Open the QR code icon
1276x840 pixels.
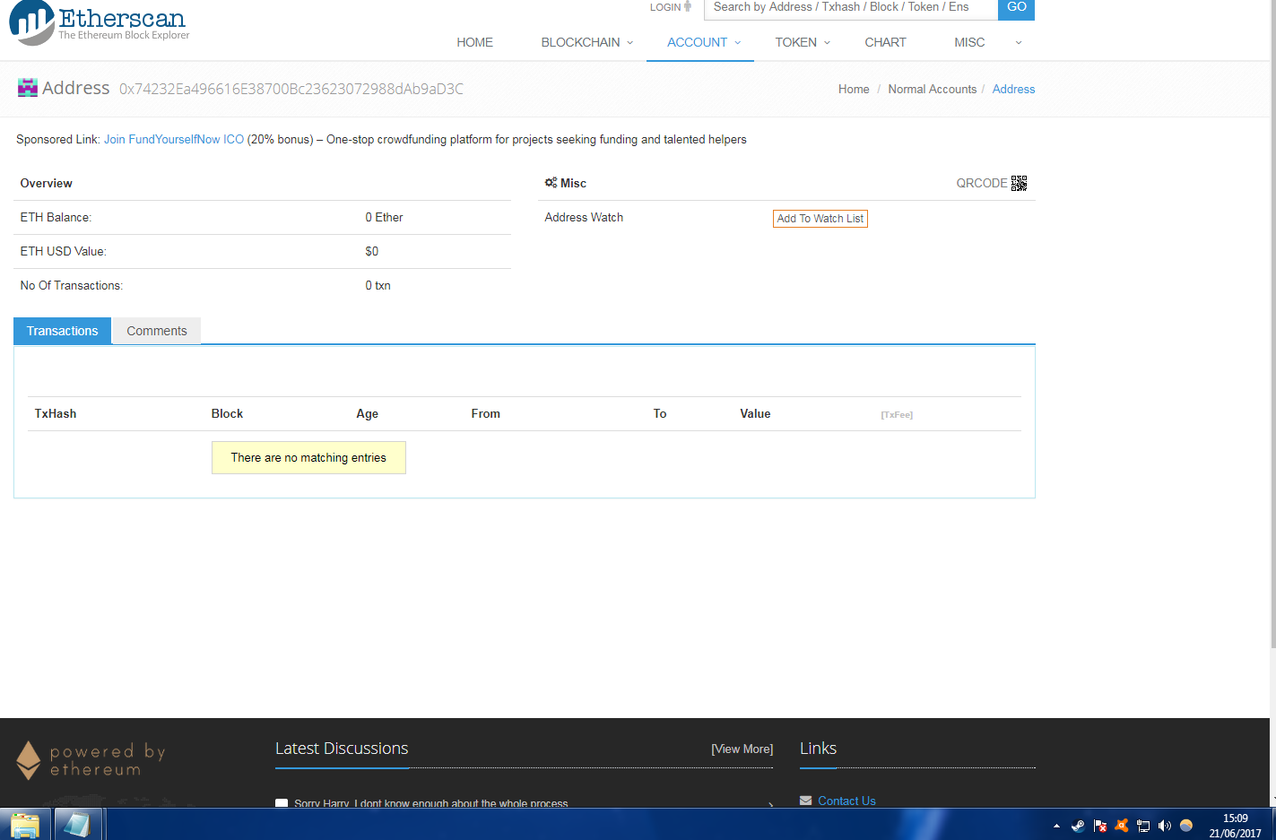tap(1019, 183)
